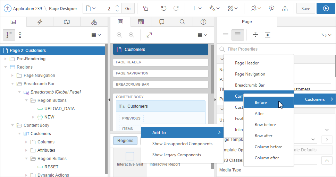The height and width of the screenshot is (177, 336).
Task: Open the Create plus dropdown menu
Action: point(196,8)
